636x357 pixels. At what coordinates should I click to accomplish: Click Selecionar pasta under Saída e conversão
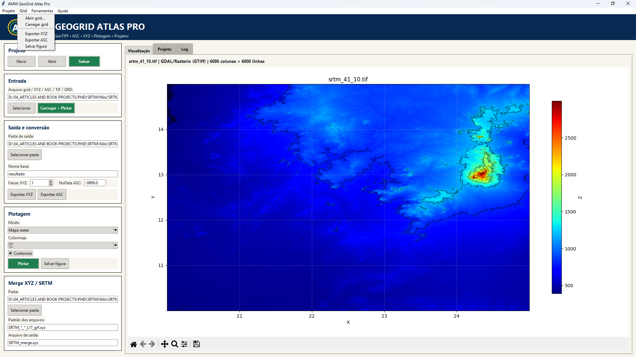tap(25, 155)
